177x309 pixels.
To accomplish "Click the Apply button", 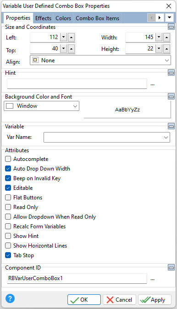I will (x=155, y=300).
